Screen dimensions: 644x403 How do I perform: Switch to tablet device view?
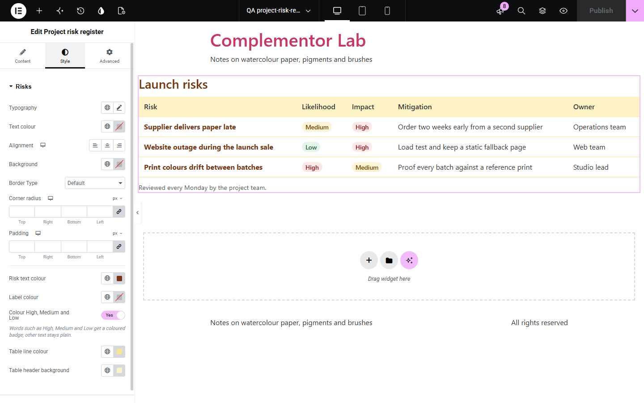tap(362, 11)
